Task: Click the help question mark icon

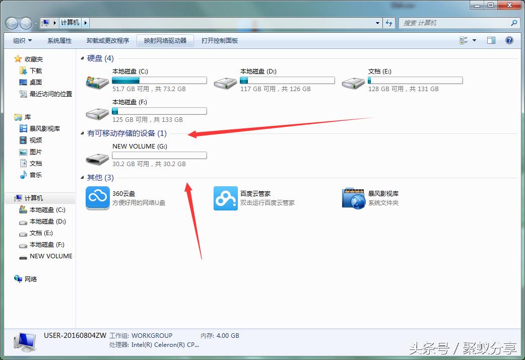Action: [509, 41]
